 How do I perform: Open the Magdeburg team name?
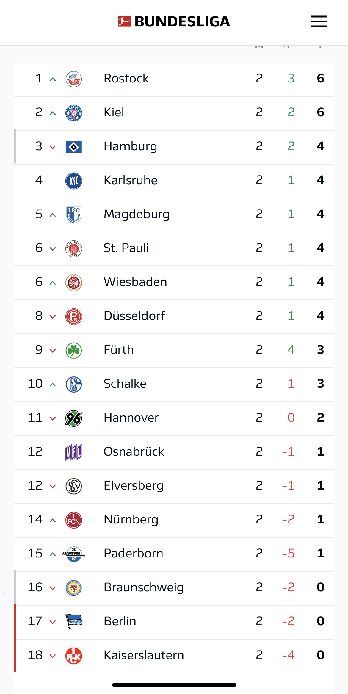pyautogui.click(x=137, y=214)
